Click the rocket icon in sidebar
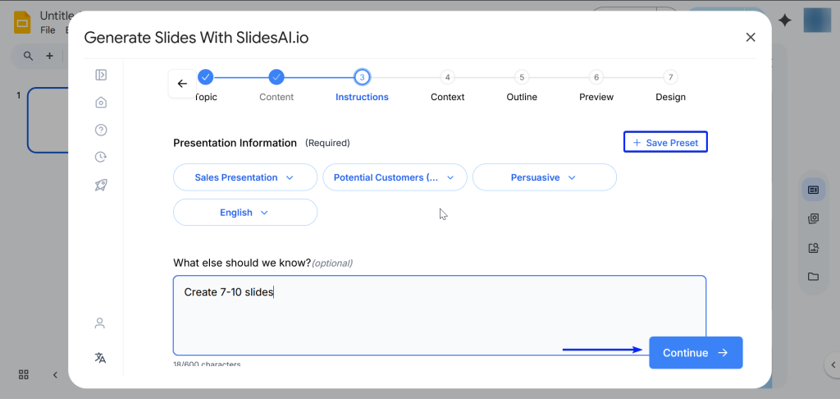The width and height of the screenshot is (840, 399). point(101,185)
